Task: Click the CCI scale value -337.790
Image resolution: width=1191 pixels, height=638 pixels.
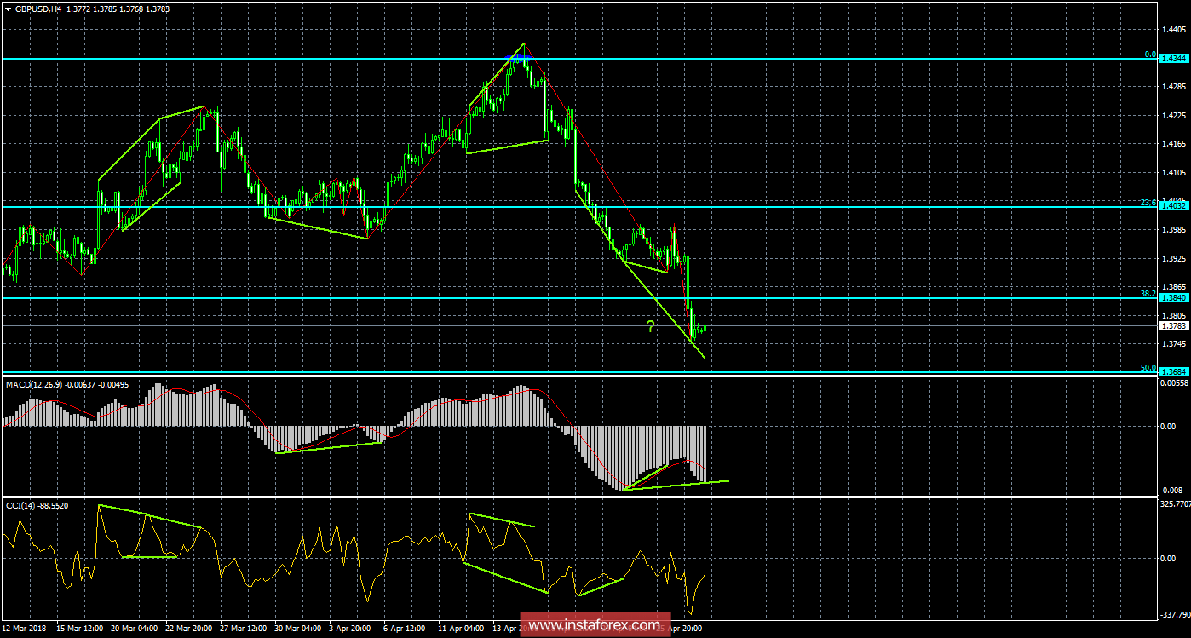Action: point(1174,613)
